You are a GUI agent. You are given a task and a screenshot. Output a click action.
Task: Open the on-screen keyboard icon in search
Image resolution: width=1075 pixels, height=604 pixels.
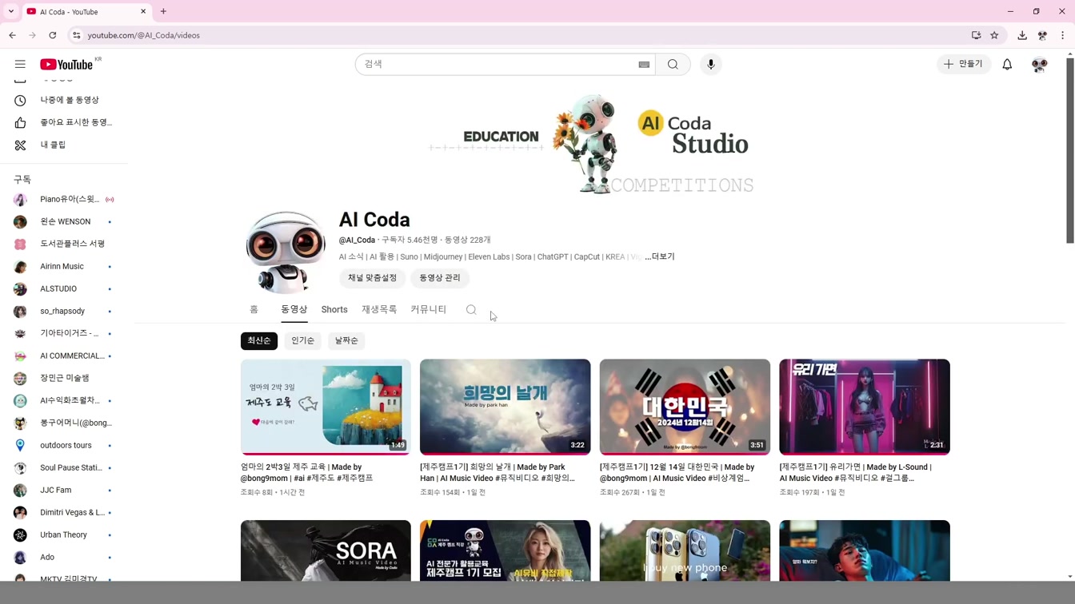644,64
